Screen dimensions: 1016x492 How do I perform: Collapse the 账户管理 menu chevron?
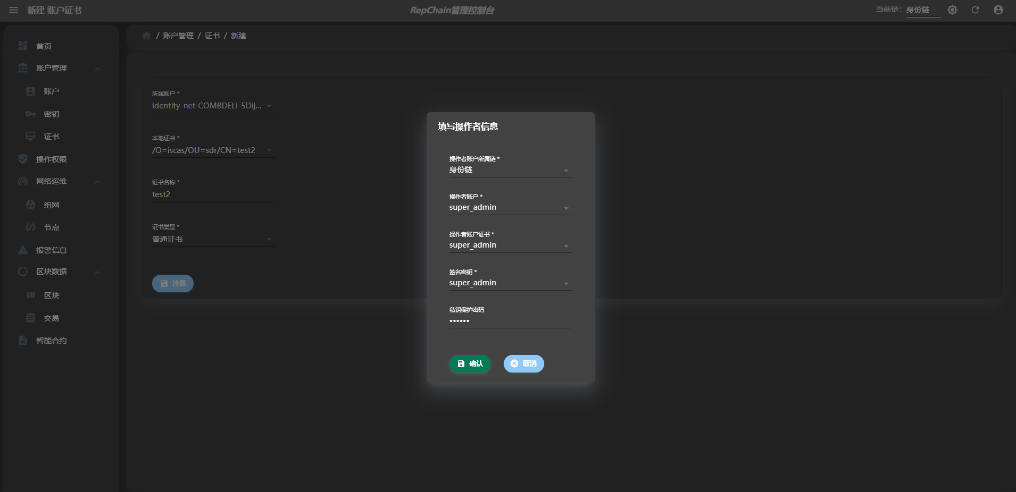98,69
